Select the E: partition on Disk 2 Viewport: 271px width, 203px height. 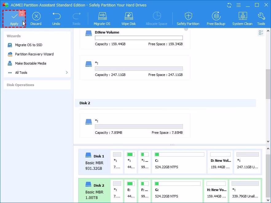click(131, 191)
